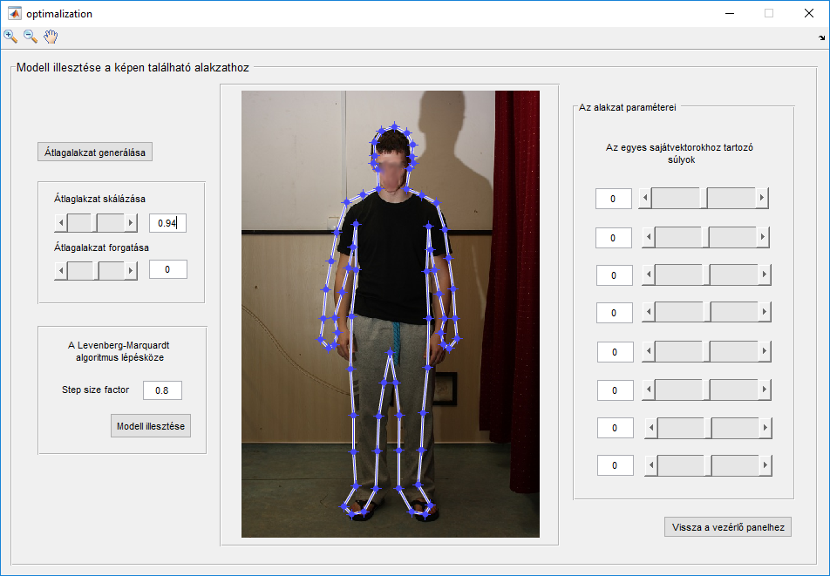Increase scaling slider with right arrow
Screen dimensions: 830x576
pyautogui.click(x=131, y=223)
